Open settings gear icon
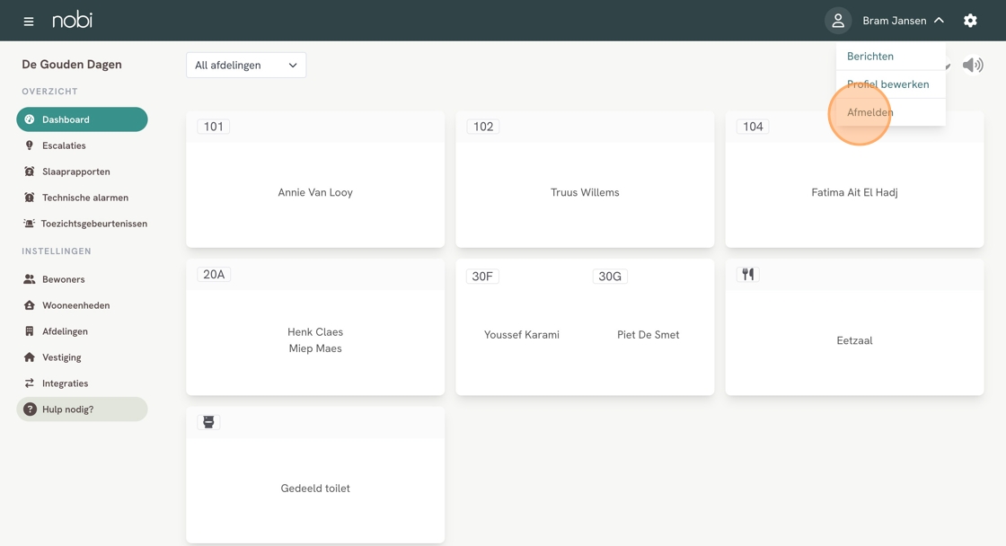The width and height of the screenshot is (1006, 546). point(970,21)
